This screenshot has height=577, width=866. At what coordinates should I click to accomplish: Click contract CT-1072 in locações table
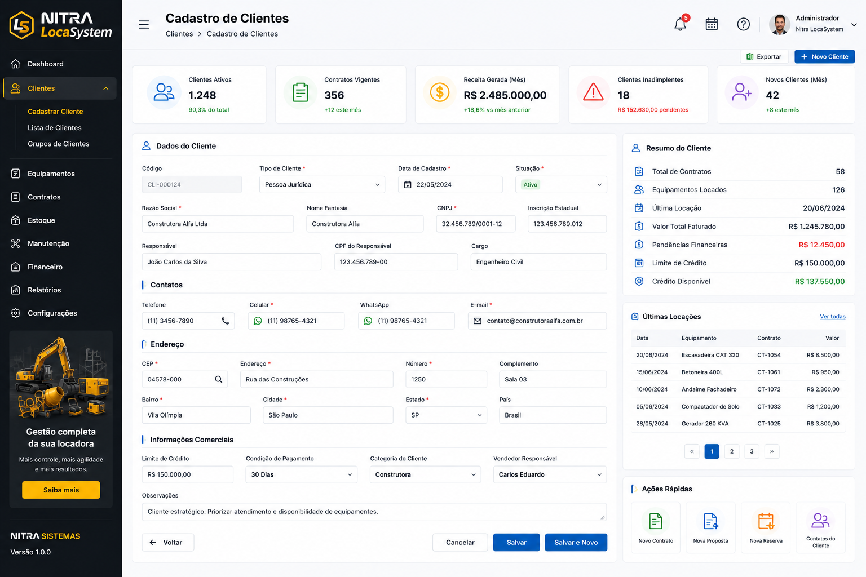pyautogui.click(x=769, y=389)
